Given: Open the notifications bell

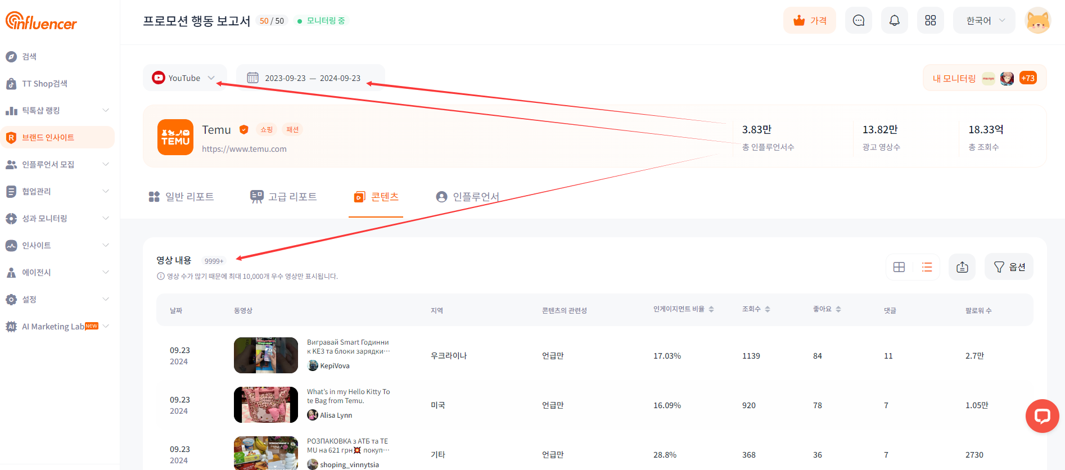Looking at the screenshot, I should coord(895,20).
